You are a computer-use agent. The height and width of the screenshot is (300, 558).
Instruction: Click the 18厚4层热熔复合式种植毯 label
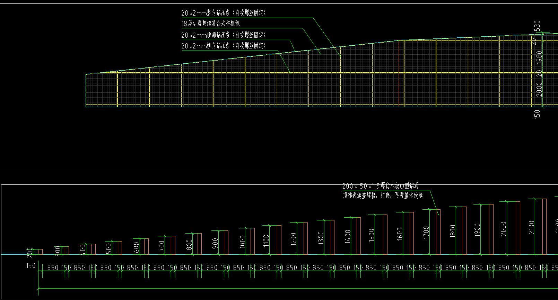pos(210,24)
